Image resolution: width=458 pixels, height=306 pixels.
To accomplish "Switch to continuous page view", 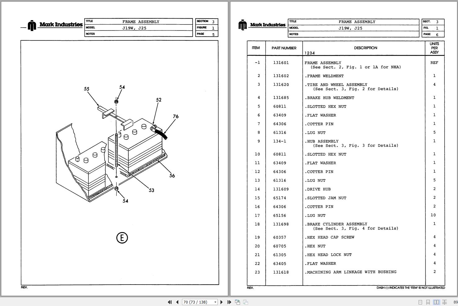I will [428, 302].
